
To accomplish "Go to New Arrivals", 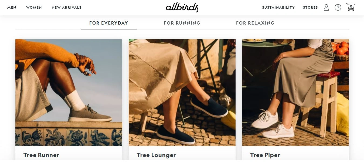I will 66,8.
